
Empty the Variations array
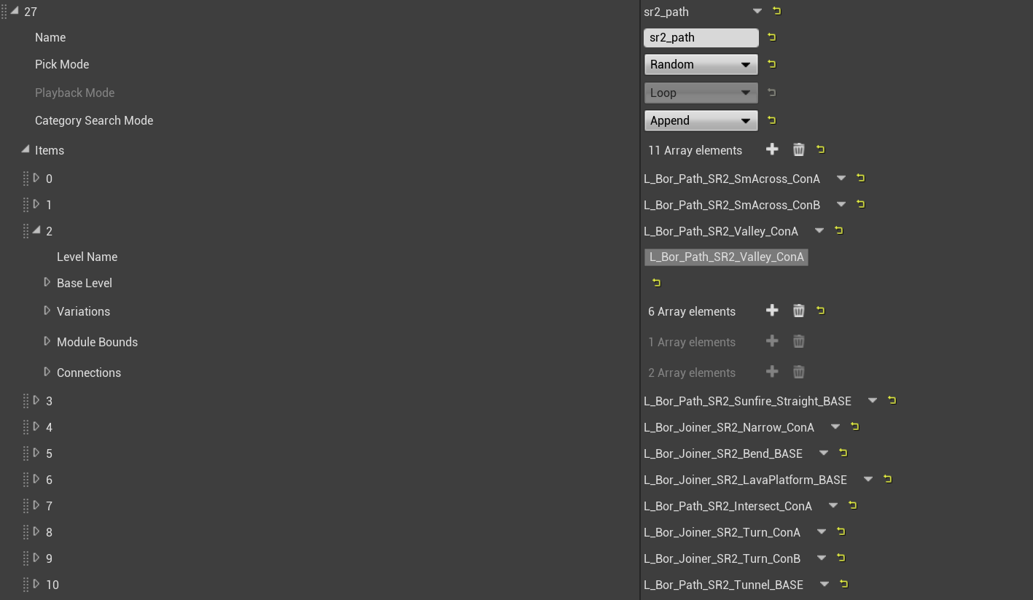point(799,311)
